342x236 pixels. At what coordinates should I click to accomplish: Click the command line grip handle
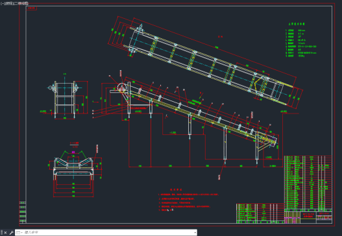point(2,233)
